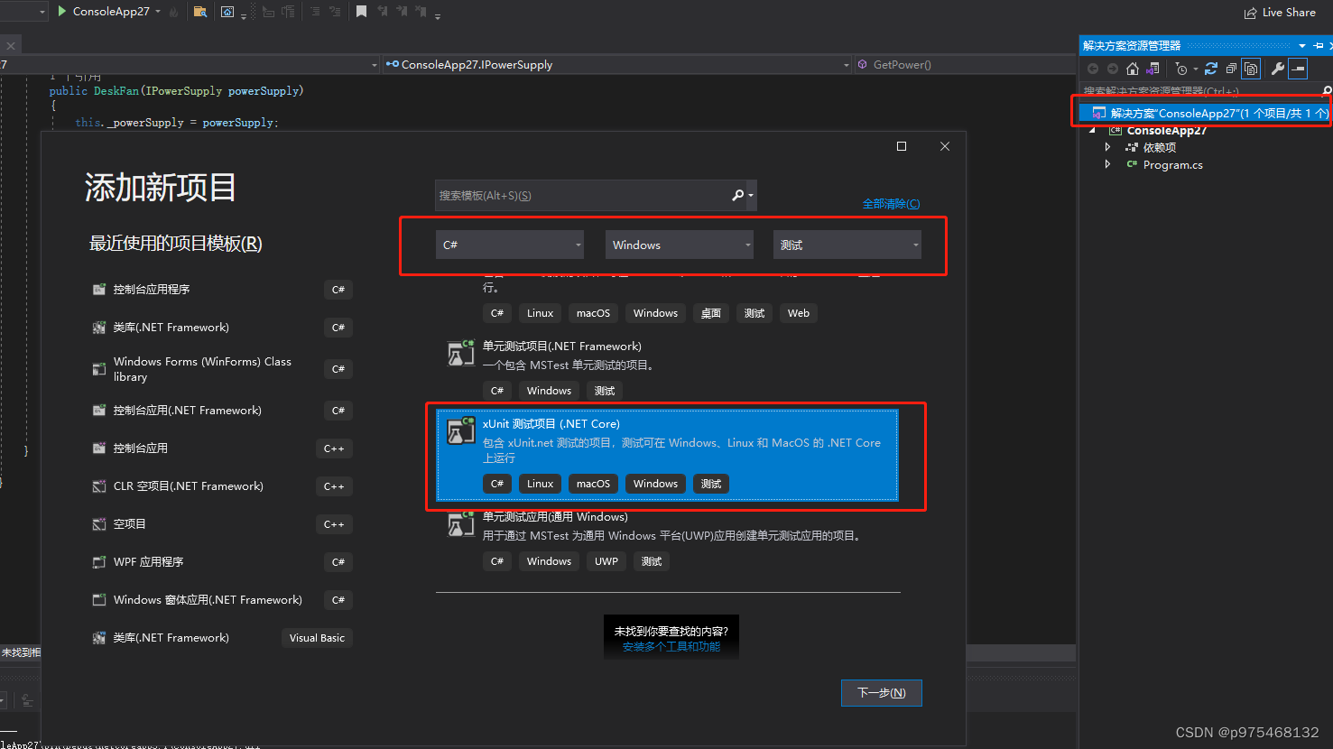The width and height of the screenshot is (1333, 749).
Task: Open Solution Explorer window options dropdown arrow
Action: (1302, 45)
